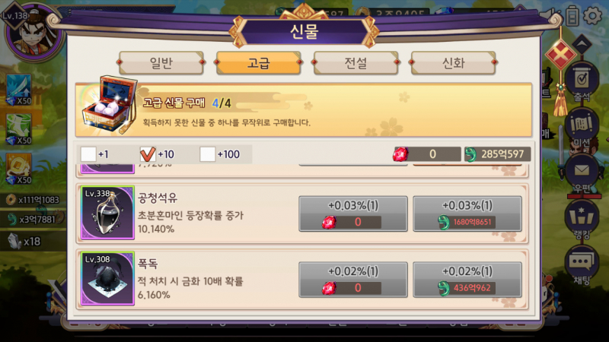Open the 미션 mission scroll icon
Screen dimensions: 609x342
click(582, 128)
